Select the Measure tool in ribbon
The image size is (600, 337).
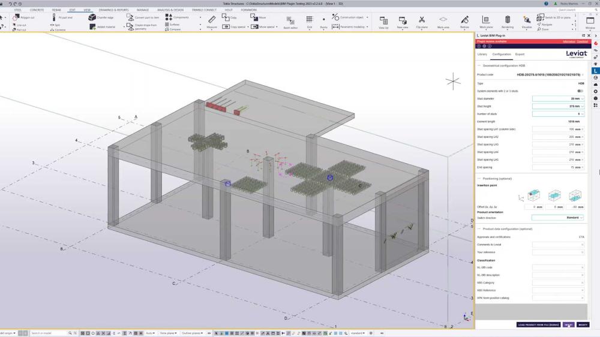(212, 22)
